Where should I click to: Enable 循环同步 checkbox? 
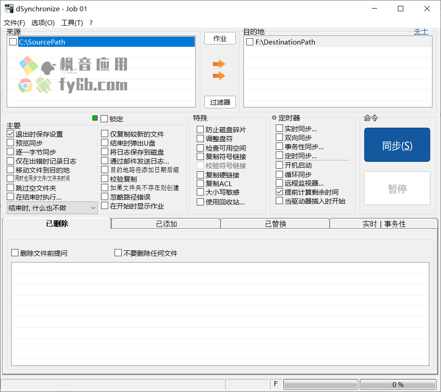279,174
